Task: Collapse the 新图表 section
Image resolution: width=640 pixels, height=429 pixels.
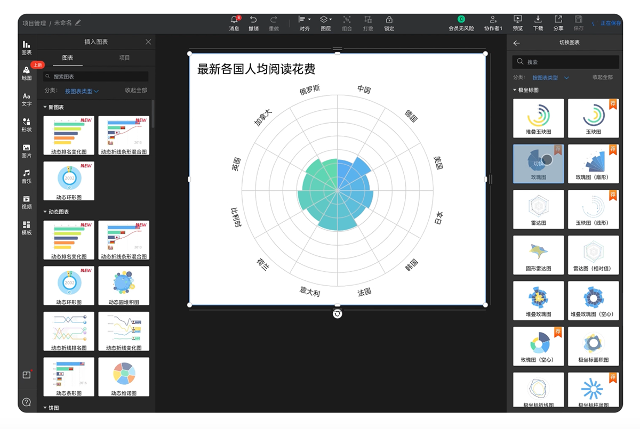Action: point(53,107)
